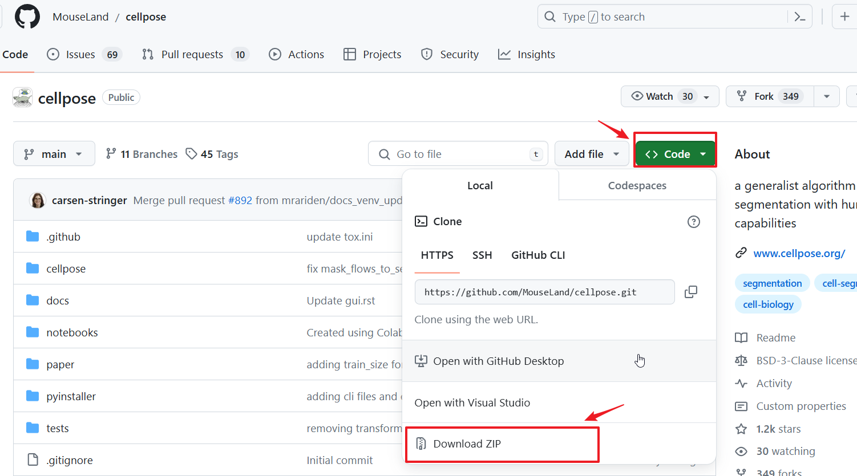
Task: Open the command palette icon
Action: (800, 17)
